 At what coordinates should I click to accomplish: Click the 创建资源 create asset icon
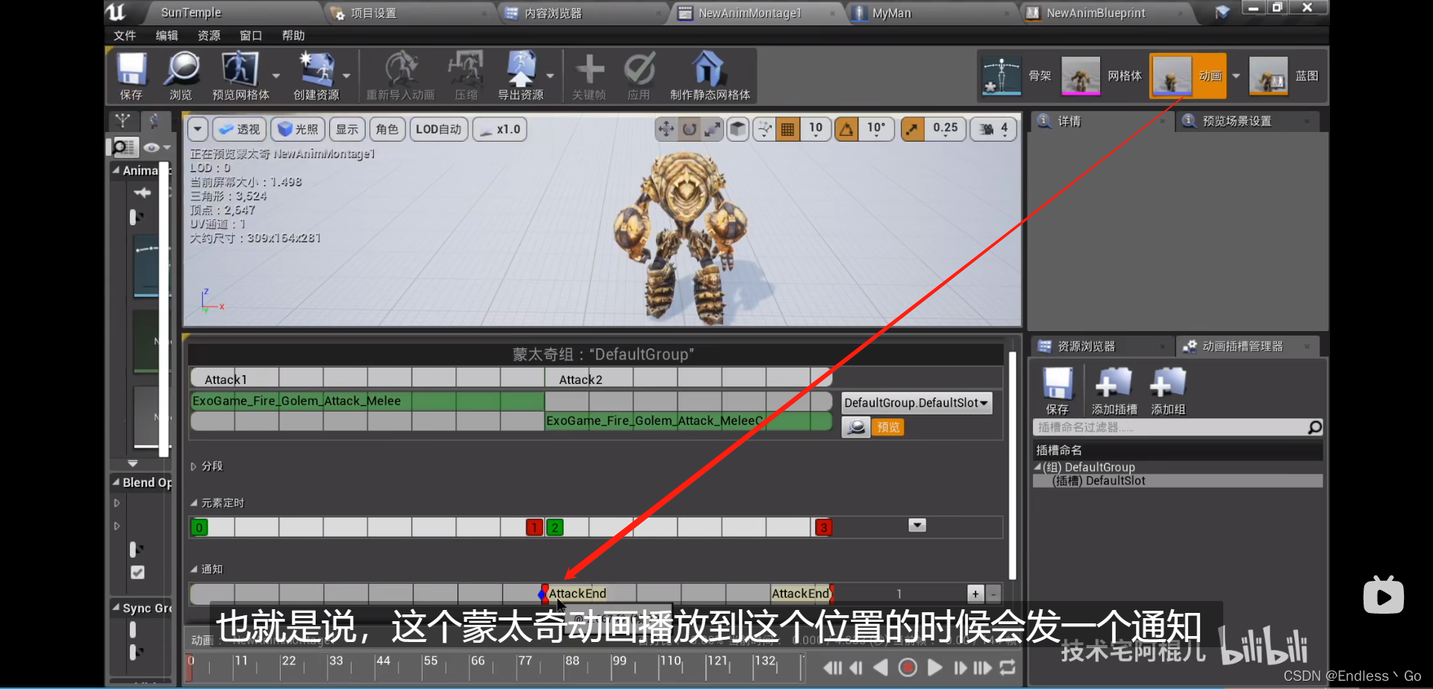tap(316, 76)
